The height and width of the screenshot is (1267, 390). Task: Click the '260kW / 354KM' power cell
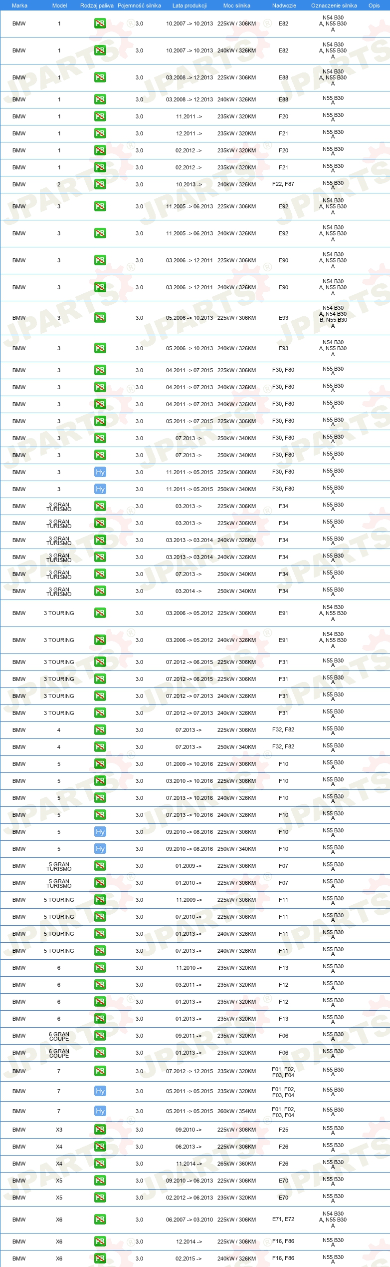tap(236, 1111)
